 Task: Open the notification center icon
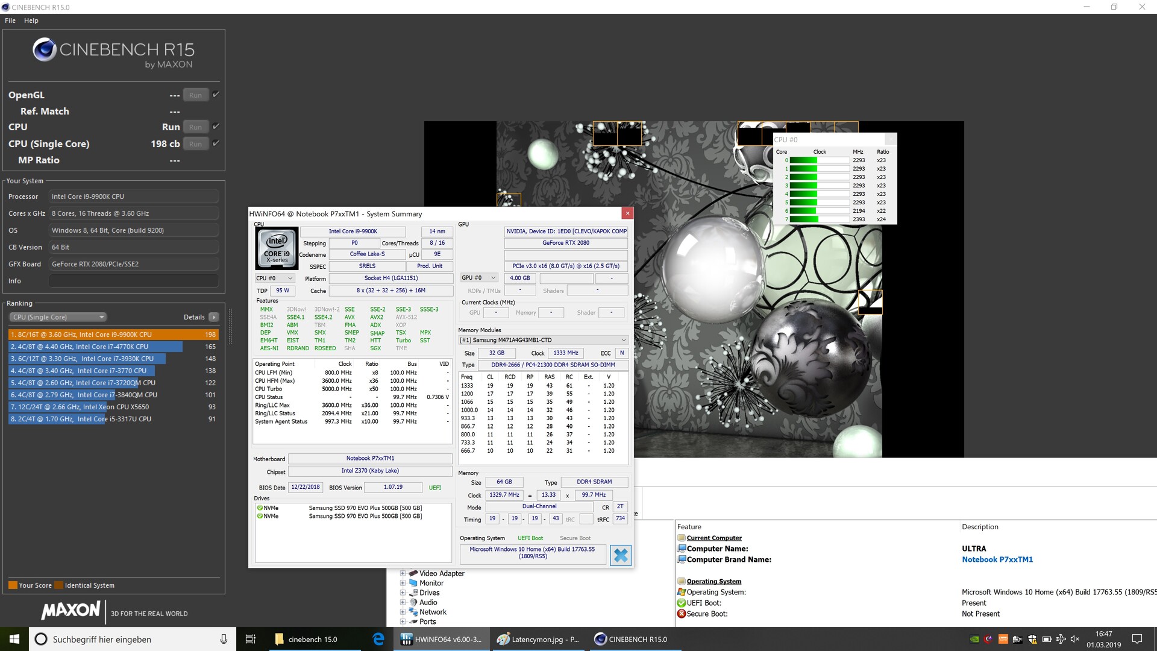(x=1137, y=639)
